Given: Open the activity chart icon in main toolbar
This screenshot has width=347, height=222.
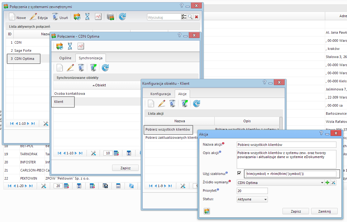Looking at the screenshot, I should coord(98,17).
